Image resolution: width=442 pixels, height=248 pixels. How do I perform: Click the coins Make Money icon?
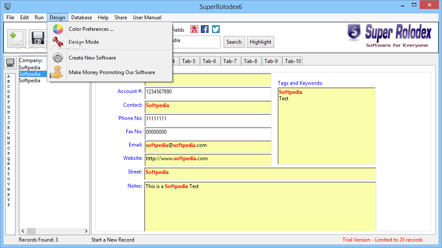pyautogui.click(x=57, y=72)
